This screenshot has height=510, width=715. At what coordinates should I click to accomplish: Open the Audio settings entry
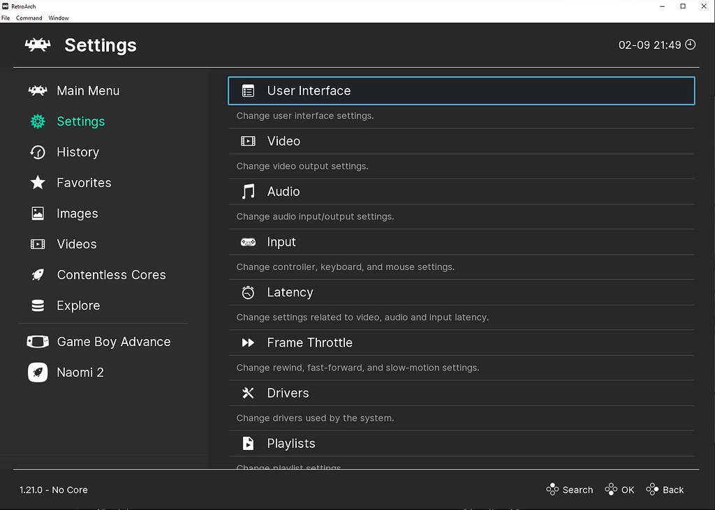462,191
